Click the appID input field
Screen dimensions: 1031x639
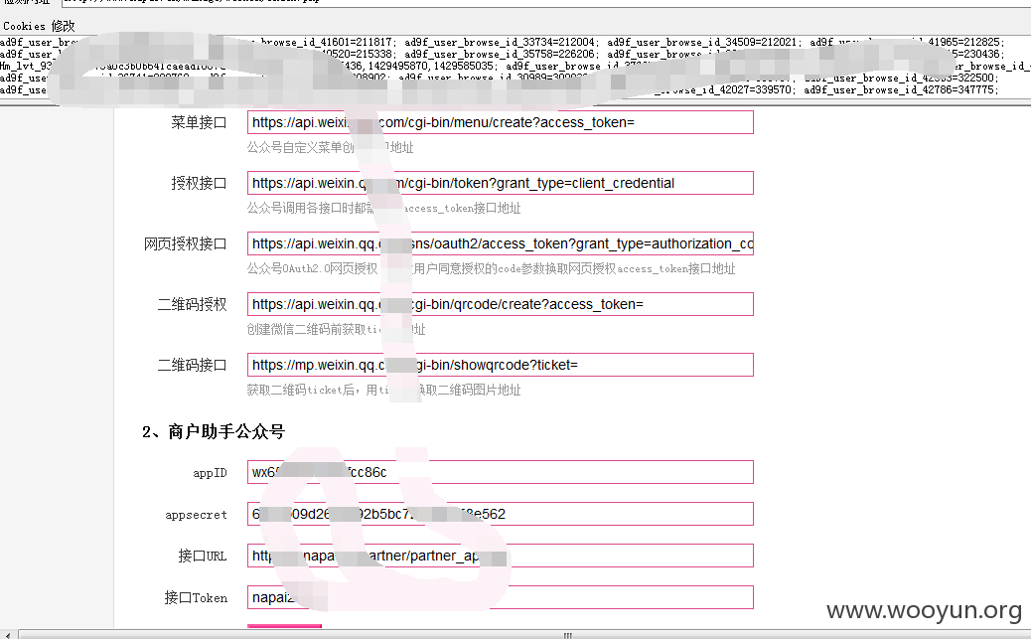[x=500, y=472]
